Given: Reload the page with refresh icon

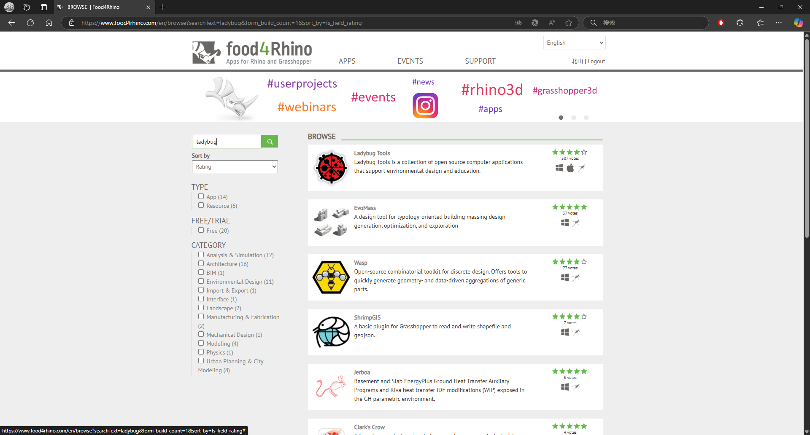Looking at the screenshot, I should [x=30, y=23].
